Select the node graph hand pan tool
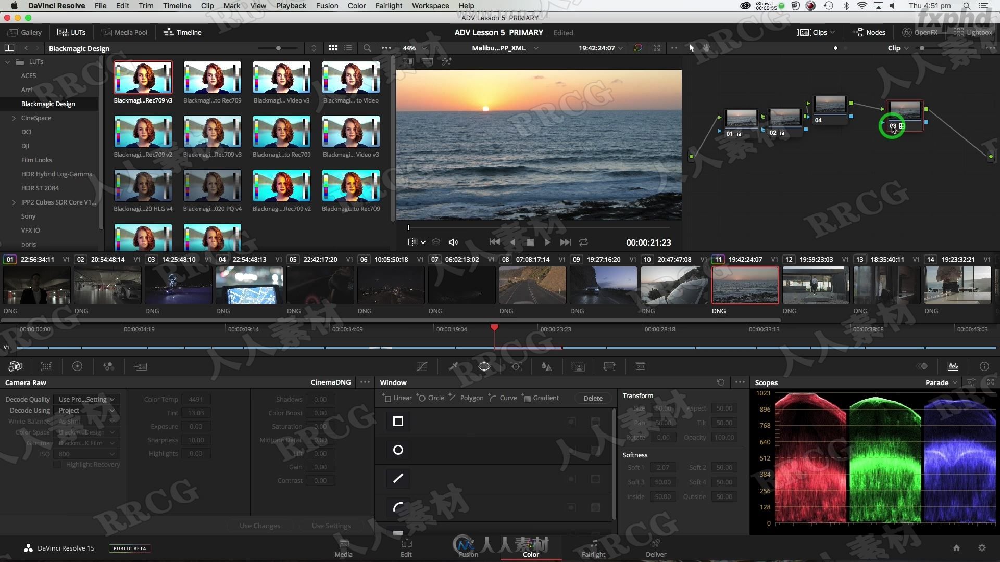This screenshot has height=562, width=1000. click(x=707, y=48)
